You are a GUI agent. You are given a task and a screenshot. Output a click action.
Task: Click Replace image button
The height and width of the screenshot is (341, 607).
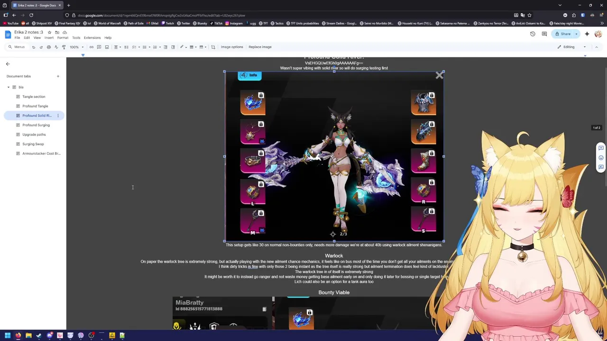click(260, 47)
